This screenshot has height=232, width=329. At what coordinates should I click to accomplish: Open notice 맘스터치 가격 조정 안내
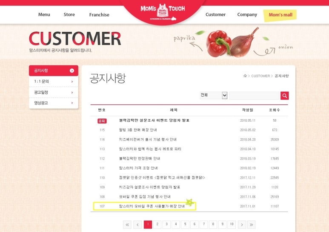(138, 168)
